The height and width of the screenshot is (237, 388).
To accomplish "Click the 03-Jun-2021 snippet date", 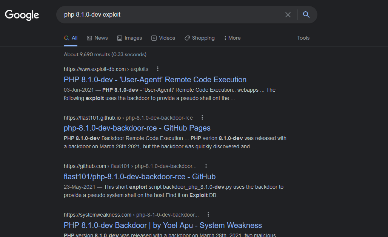I will [x=79, y=90].
